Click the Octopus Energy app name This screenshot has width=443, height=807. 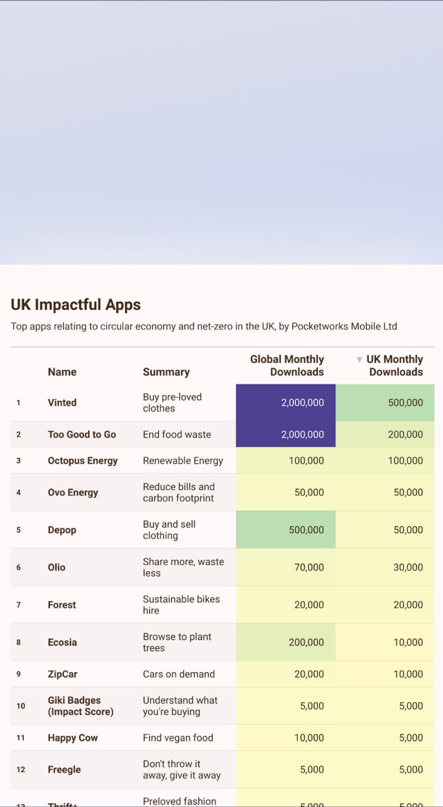pyautogui.click(x=83, y=461)
